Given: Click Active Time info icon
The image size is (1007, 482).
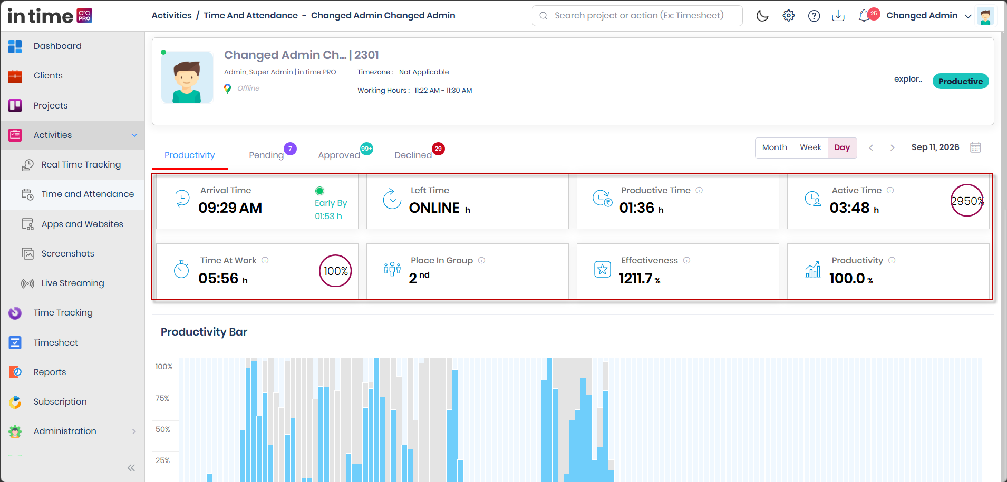Looking at the screenshot, I should point(890,190).
